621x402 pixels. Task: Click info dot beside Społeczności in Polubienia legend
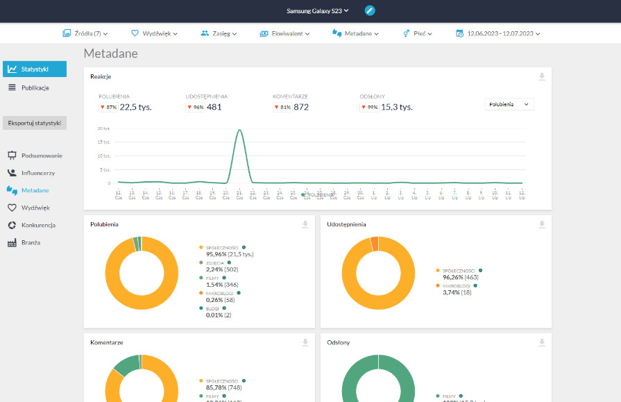click(244, 247)
